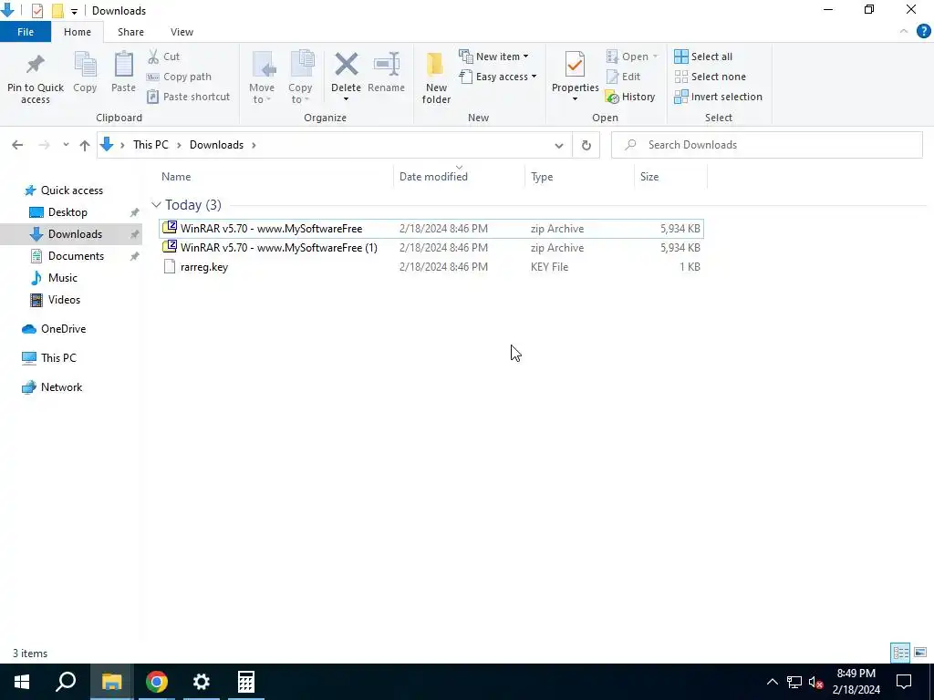This screenshot has width=934, height=700.
Task: Create a New folder
Action: pyautogui.click(x=436, y=78)
